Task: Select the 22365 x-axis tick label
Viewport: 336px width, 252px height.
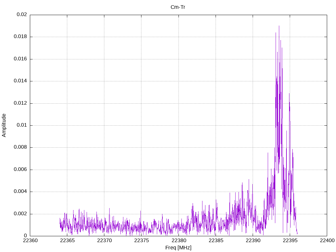Action: (67, 241)
